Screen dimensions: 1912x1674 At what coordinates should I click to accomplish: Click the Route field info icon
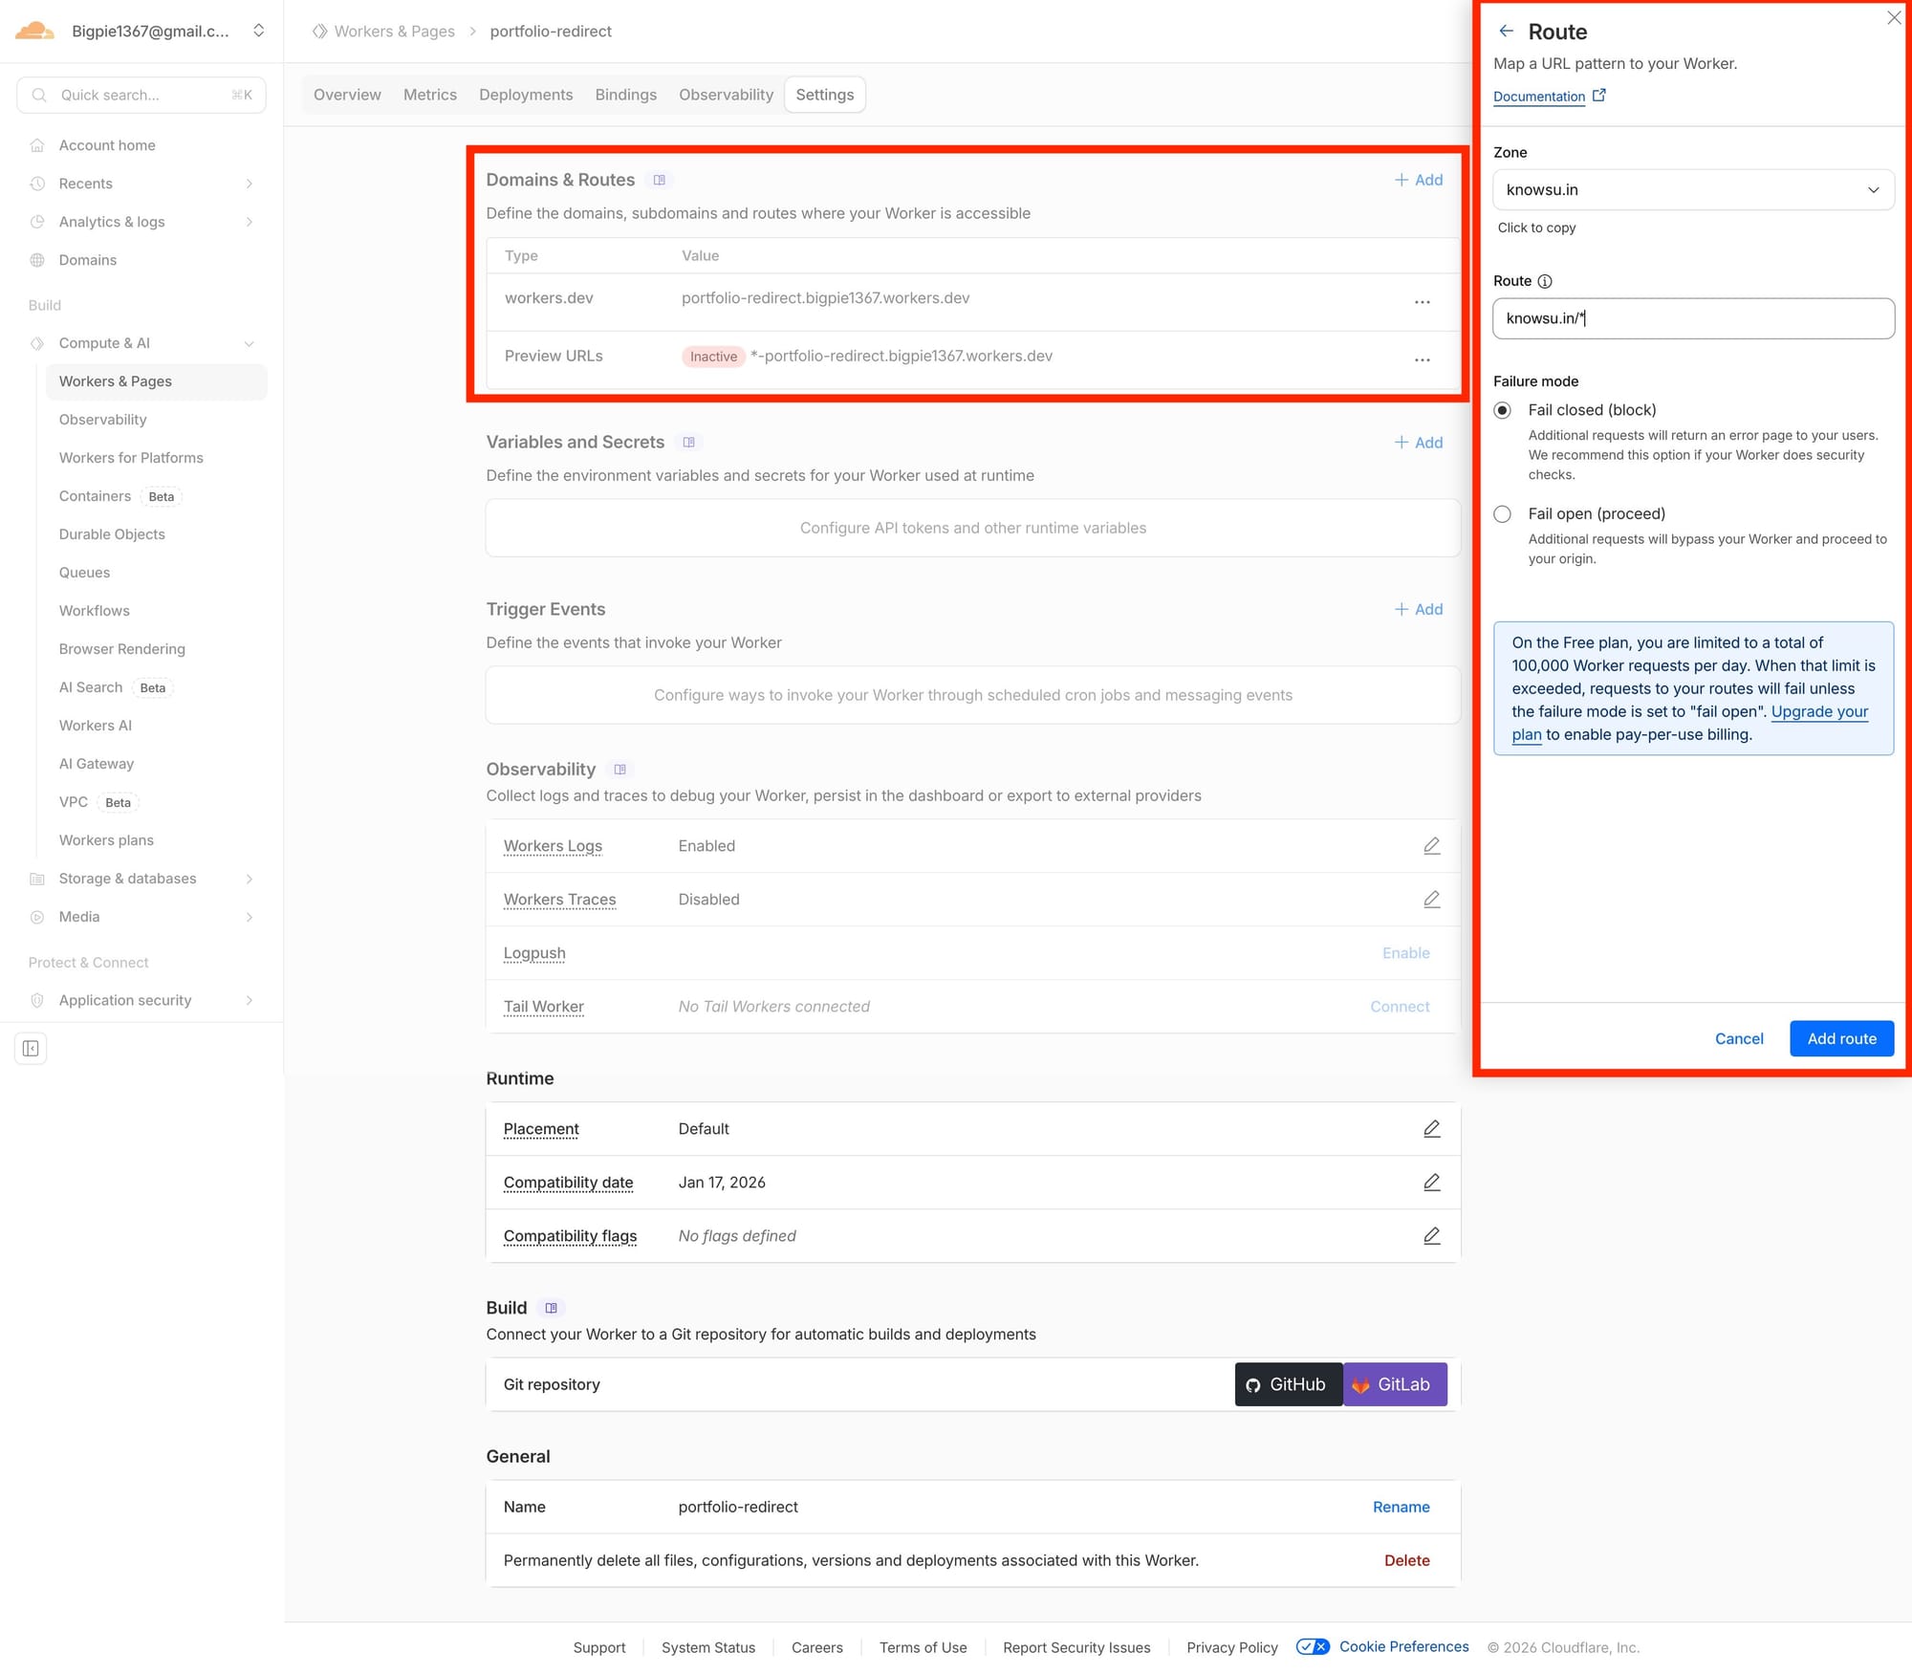(1545, 281)
